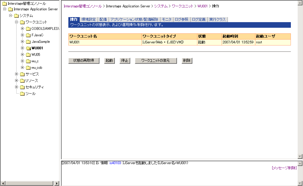Viewport: 303px width, 186px height.
Task: Expand the wu_c work unit node
Action: click(22, 61)
